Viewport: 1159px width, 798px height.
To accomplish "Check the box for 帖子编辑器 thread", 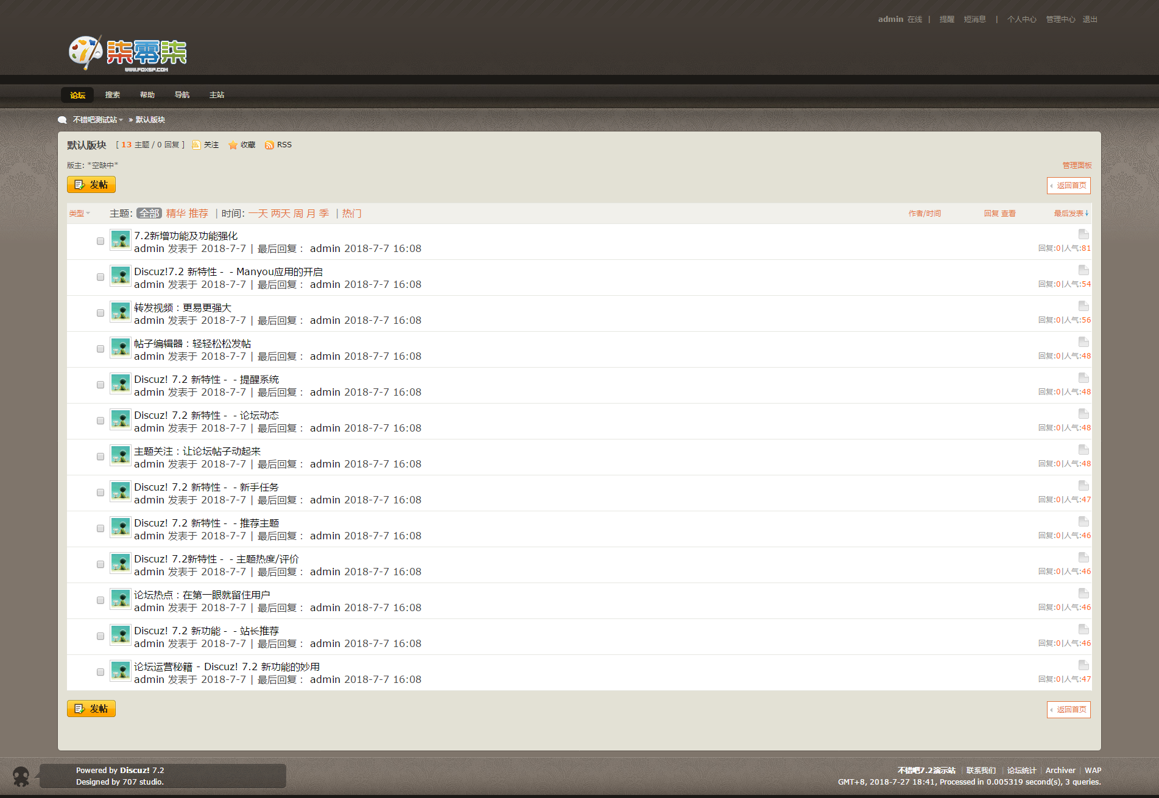I will click(x=100, y=349).
